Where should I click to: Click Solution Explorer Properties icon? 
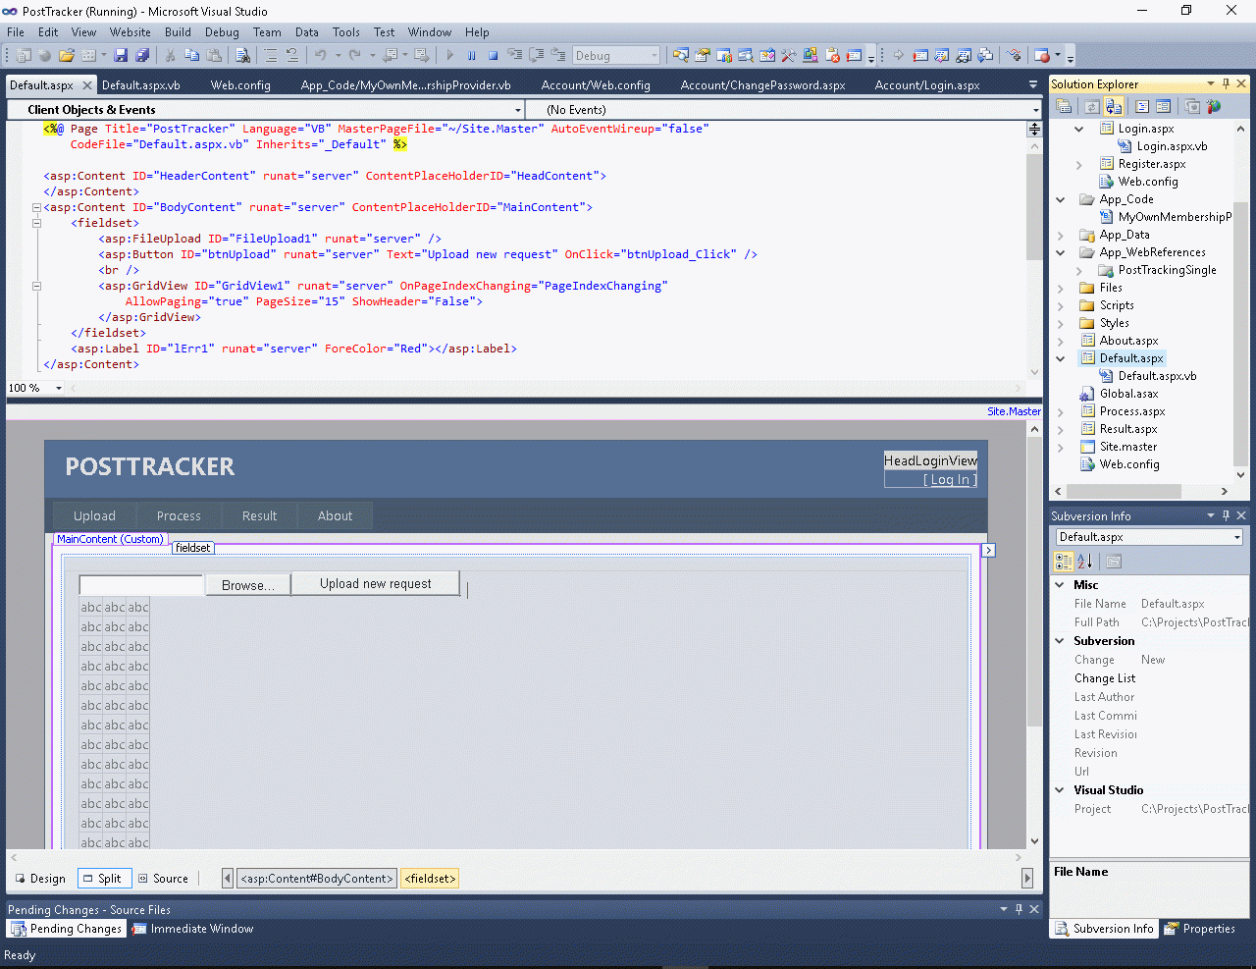click(x=1064, y=106)
